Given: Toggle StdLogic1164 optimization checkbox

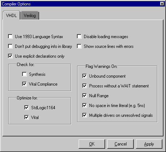Looking at the screenshot, I should pyautogui.click(x=26, y=108).
